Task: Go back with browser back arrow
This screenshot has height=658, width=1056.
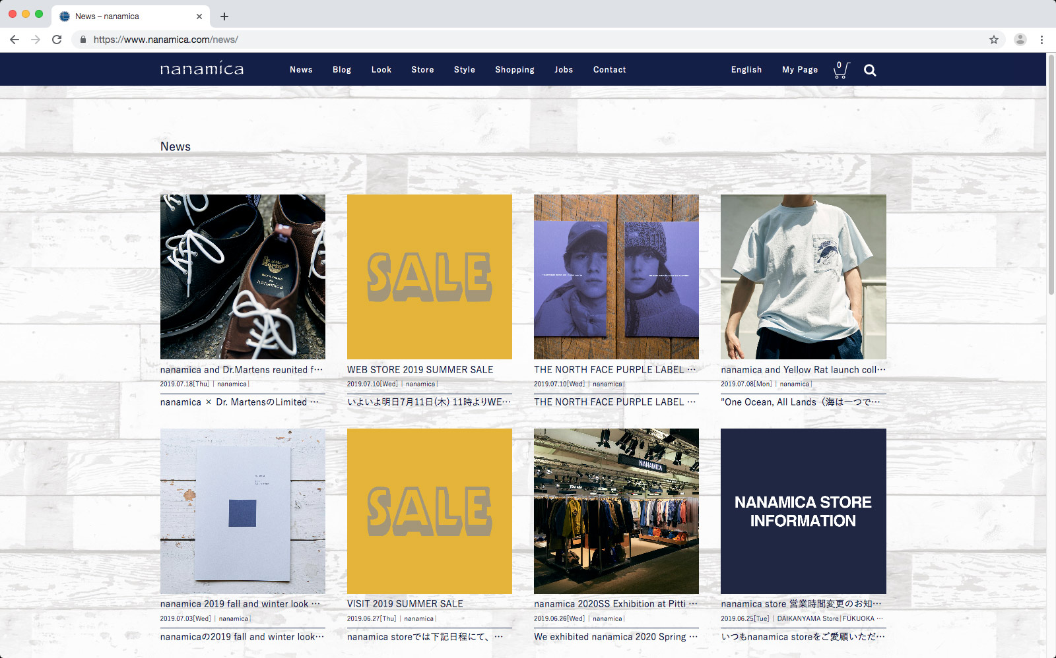Action: pos(15,40)
